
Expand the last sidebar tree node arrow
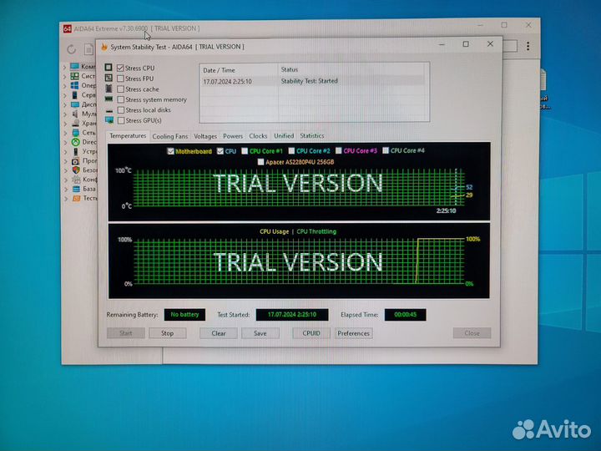[x=66, y=199]
